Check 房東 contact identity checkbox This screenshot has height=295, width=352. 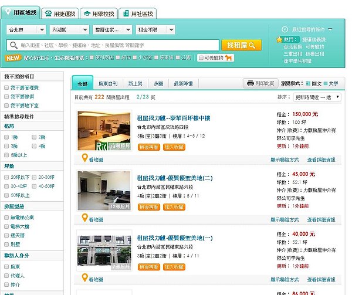point(6,267)
